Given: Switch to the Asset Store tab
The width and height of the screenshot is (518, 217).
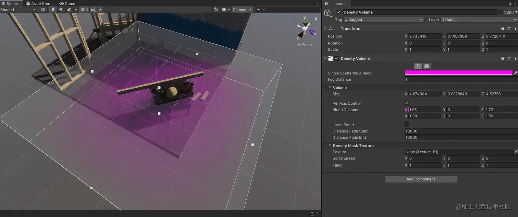Looking at the screenshot, I should (x=39, y=3).
